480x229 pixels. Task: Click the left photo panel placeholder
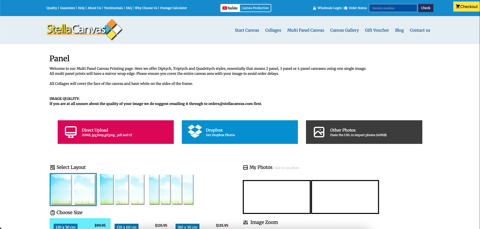click(x=277, y=197)
